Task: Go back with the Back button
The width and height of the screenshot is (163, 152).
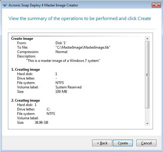Action: tap(102, 143)
